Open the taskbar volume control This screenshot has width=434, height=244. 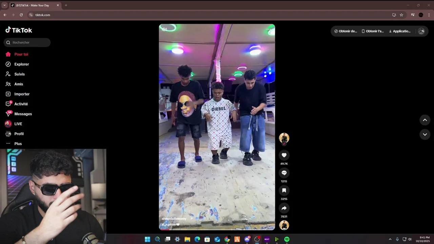[x=410, y=239]
